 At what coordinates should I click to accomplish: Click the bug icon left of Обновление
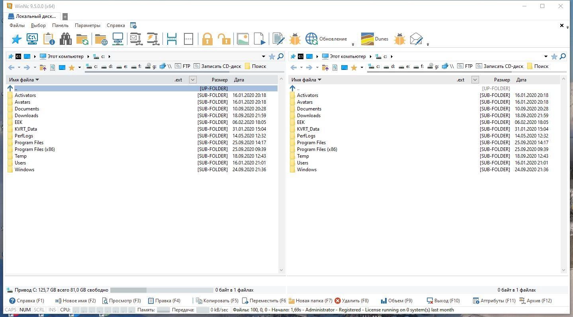click(x=295, y=39)
